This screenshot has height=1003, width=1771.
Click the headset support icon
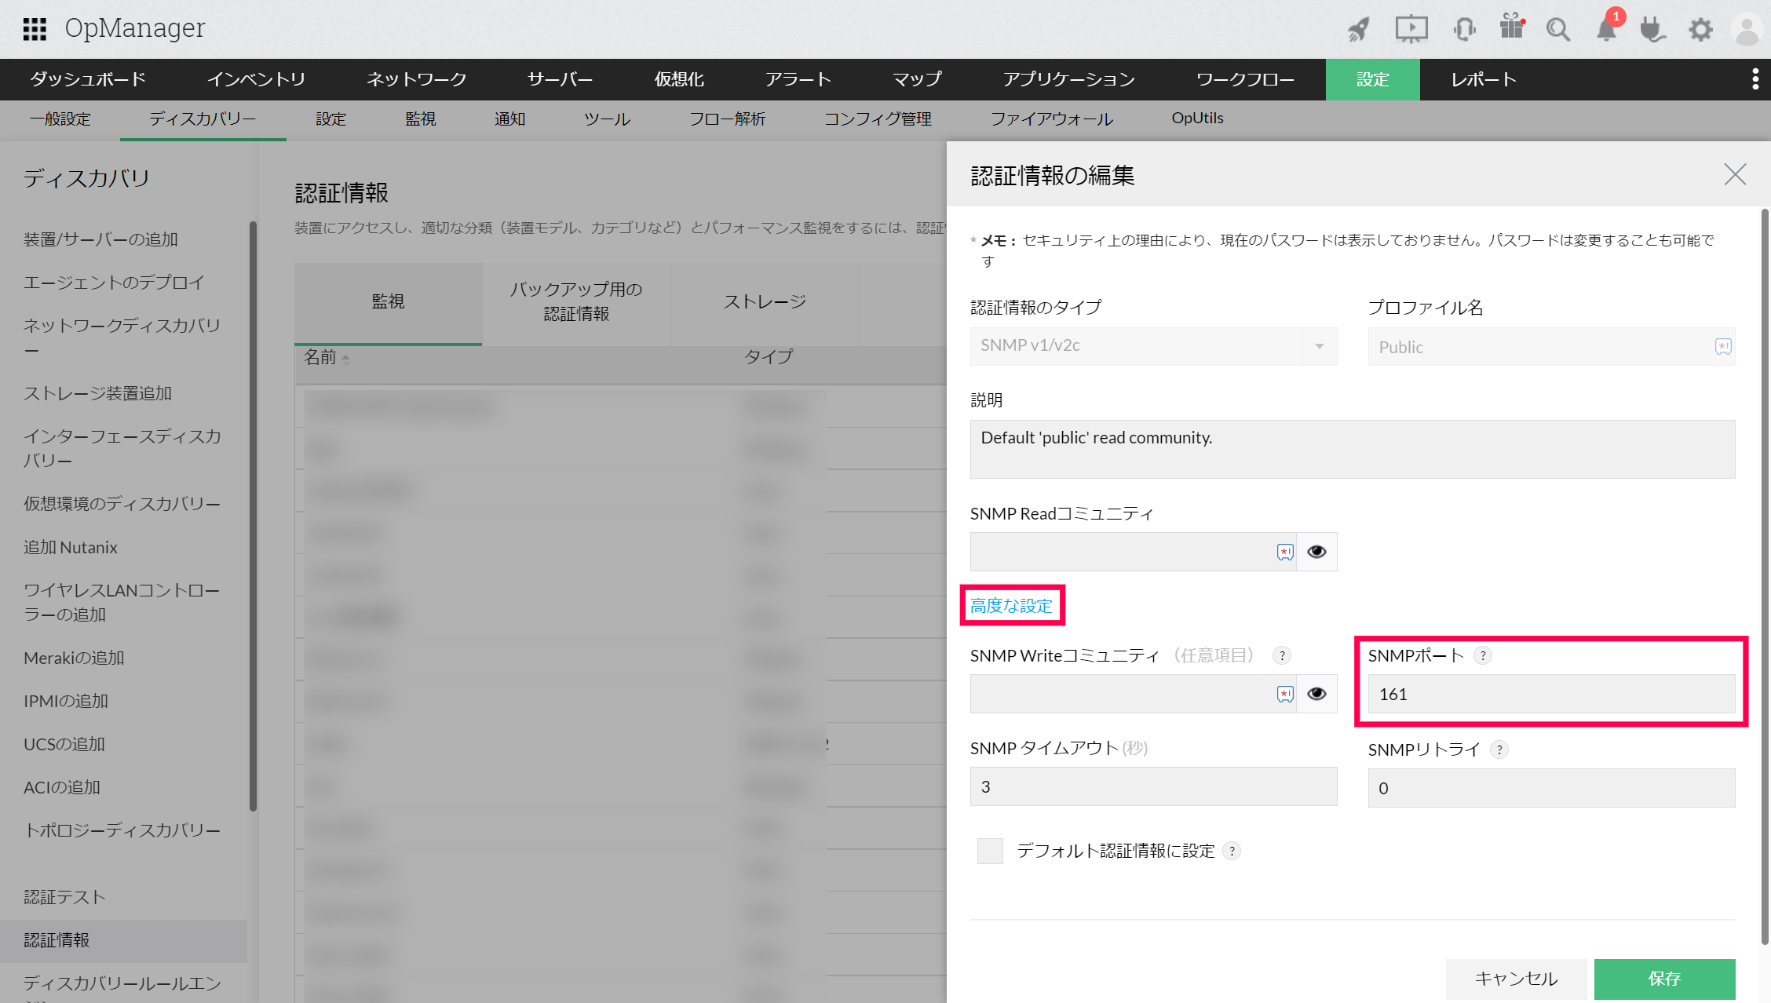(1463, 29)
